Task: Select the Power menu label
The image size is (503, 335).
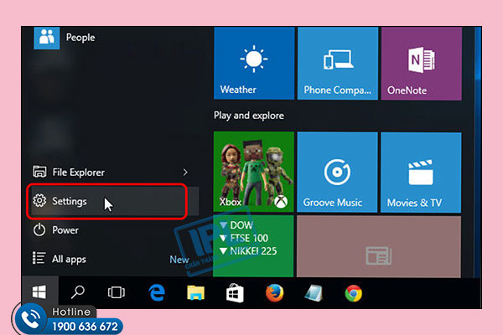Action: click(65, 229)
